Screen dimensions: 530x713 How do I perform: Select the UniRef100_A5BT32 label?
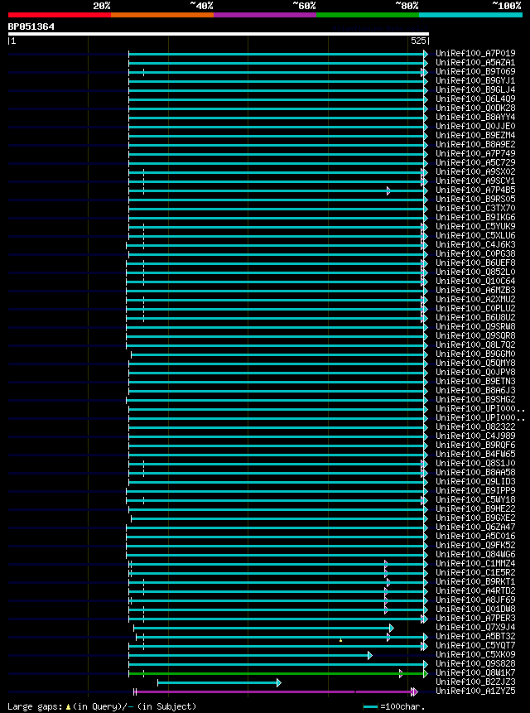tap(475, 636)
